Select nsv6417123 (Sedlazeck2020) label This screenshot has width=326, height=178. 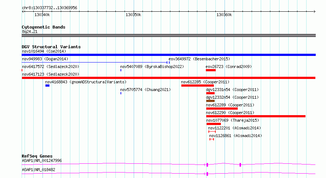pos(51,74)
